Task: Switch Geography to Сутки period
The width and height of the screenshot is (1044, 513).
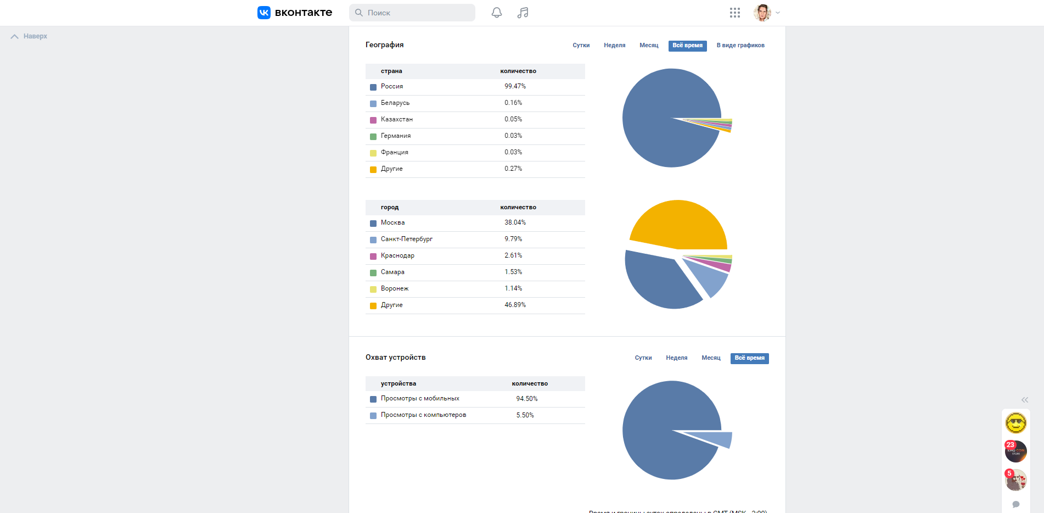Action: point(581,46)
